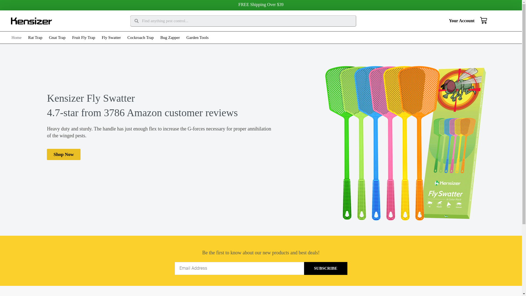The image size is (526, 296).
Task: Focus the Email Address field
Action: tap(239, 268)
